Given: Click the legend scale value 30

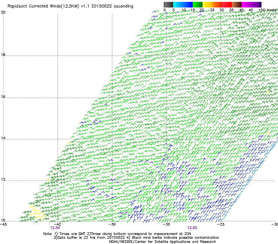Looking at the screenshot, I should (222, 10).
